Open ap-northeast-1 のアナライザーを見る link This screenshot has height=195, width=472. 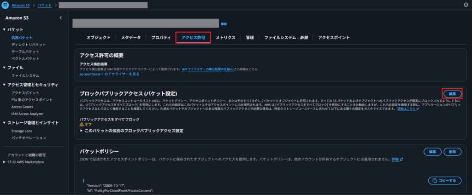coord(109,74)
